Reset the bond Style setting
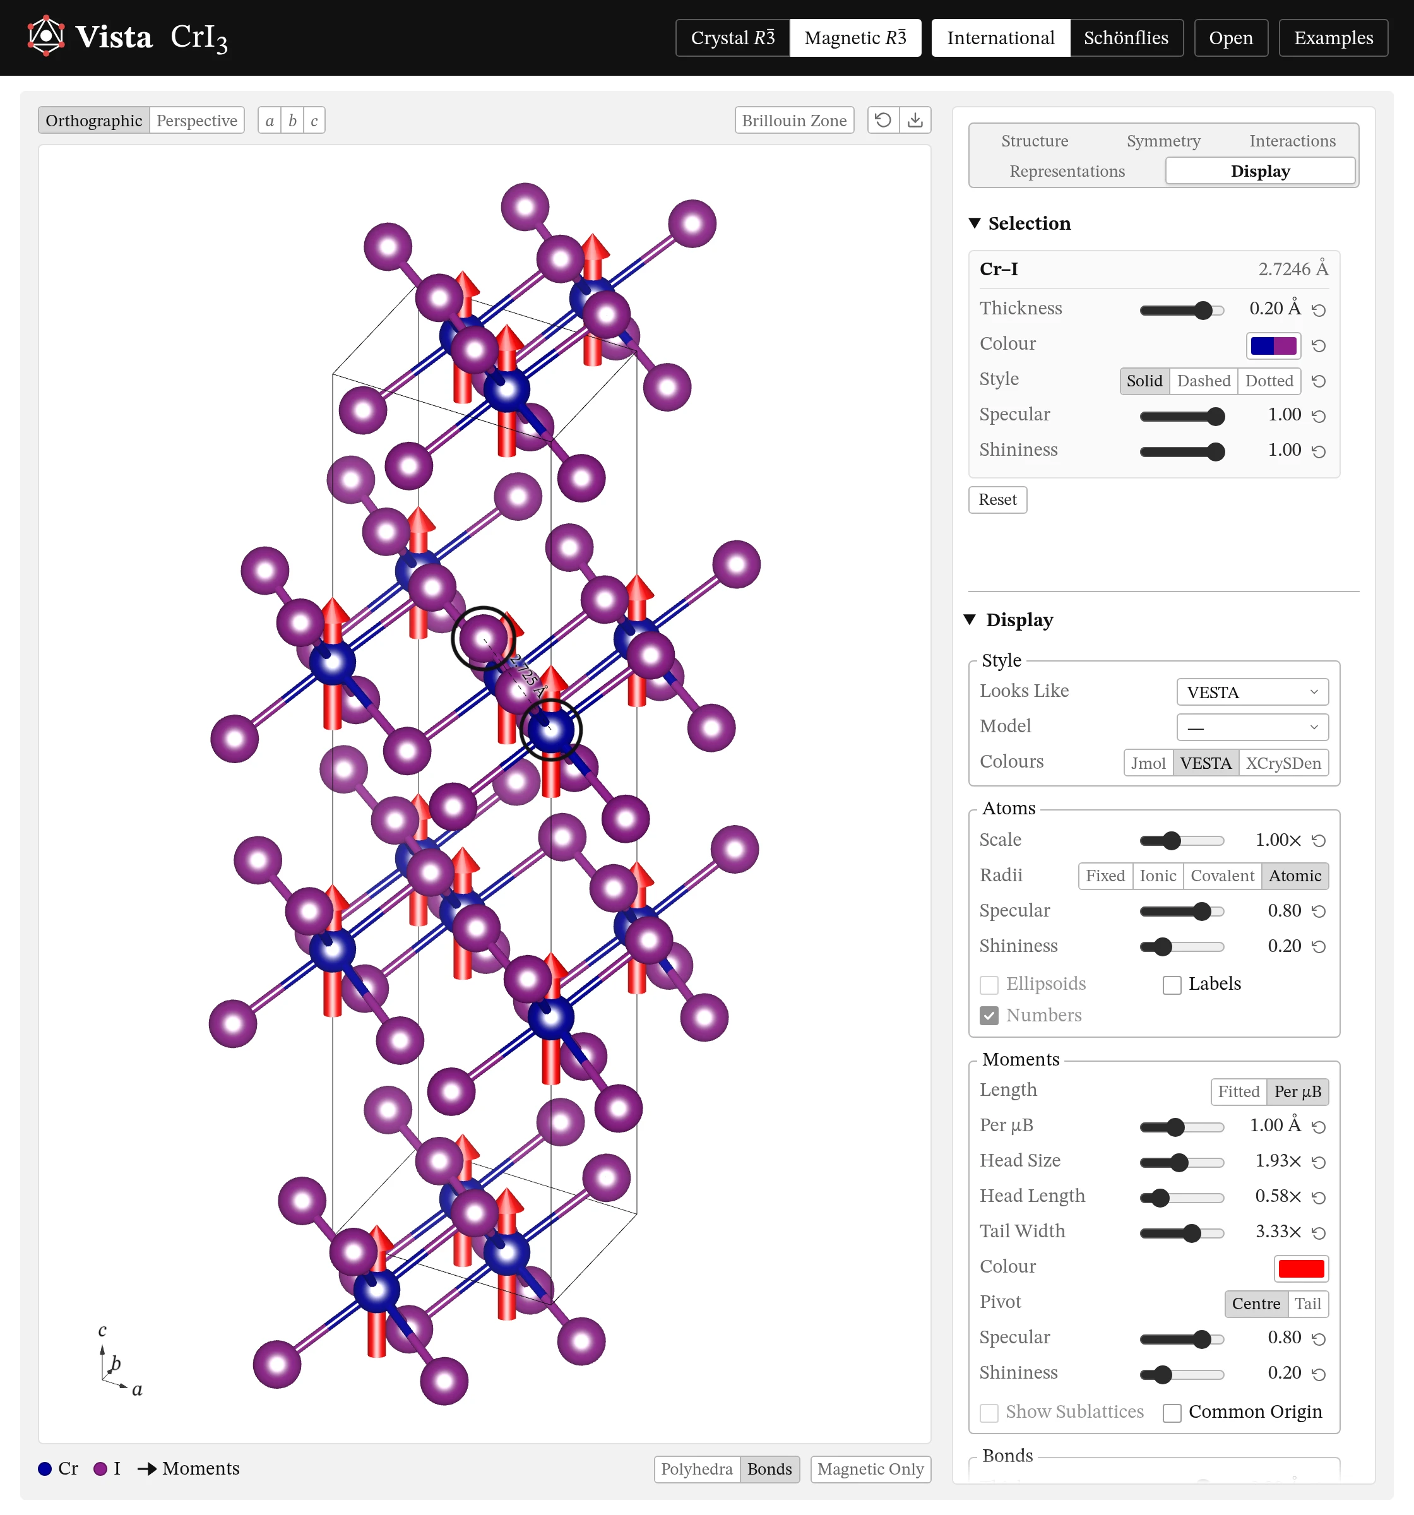Image resolution: width=1414 pixels, height=1515 pixels. coord(1319,381)
